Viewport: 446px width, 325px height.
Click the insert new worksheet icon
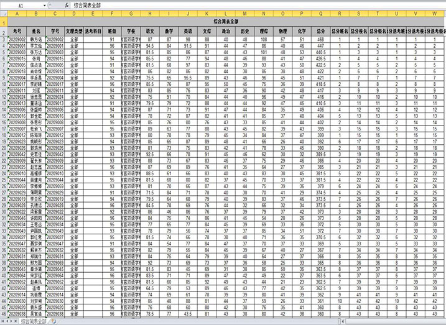[55, 321]
